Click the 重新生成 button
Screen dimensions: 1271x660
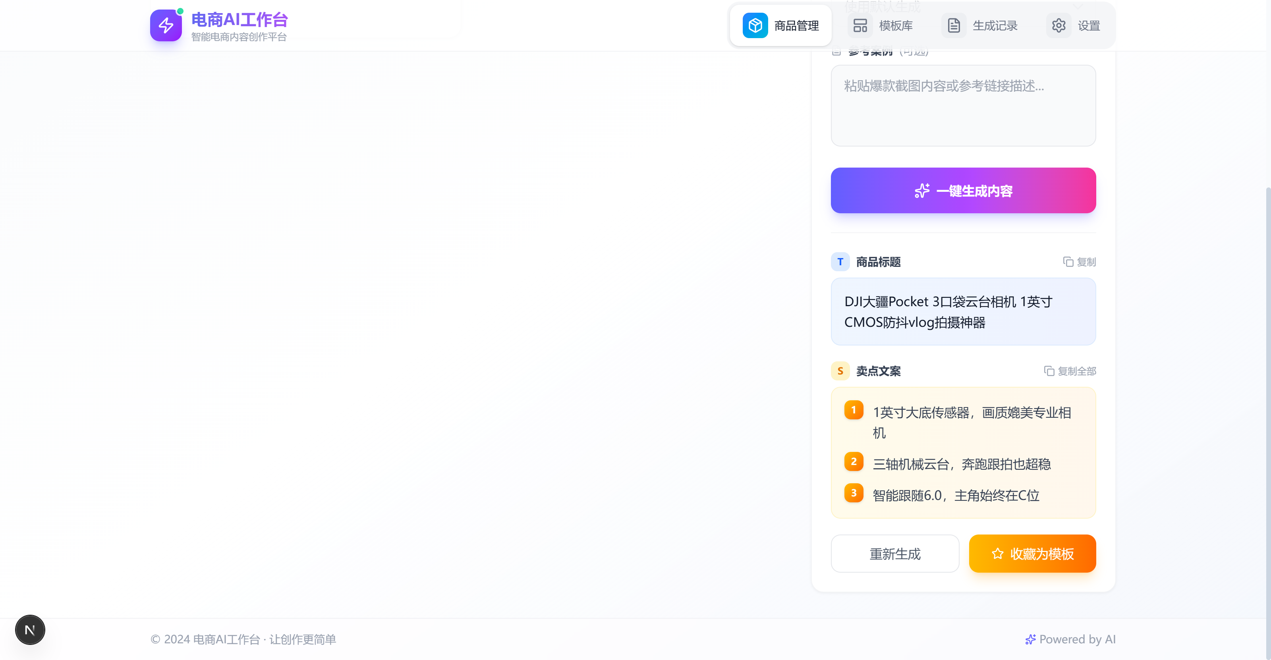[894, 554]
